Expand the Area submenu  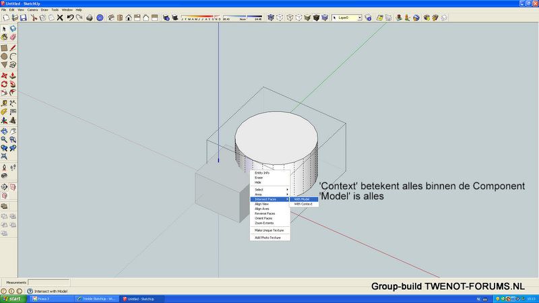(x=270, y=195)
